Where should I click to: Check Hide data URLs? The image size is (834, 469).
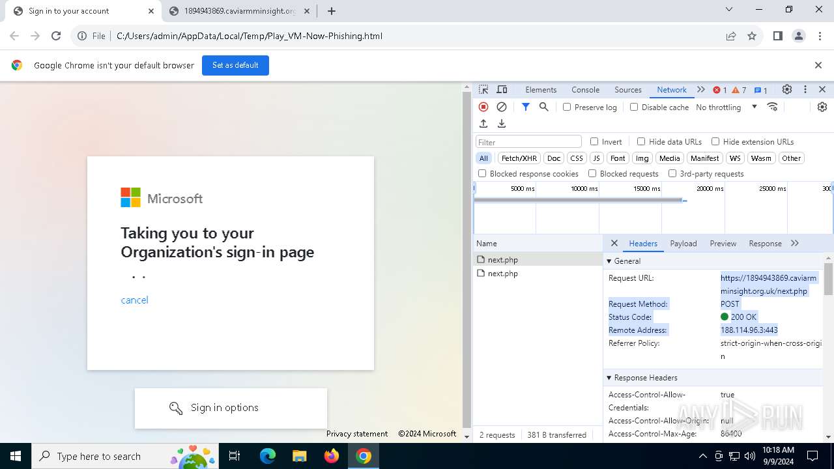pos(641,141)
